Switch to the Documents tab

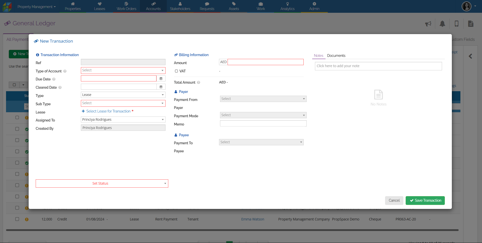coord(336,56)
